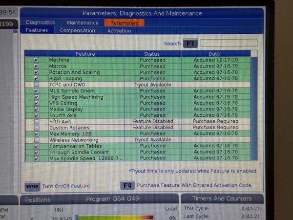Screen dimensions: 293x220
Task: Toggle Max Spindle Speed checkbox
Action: tap(37, 158)
